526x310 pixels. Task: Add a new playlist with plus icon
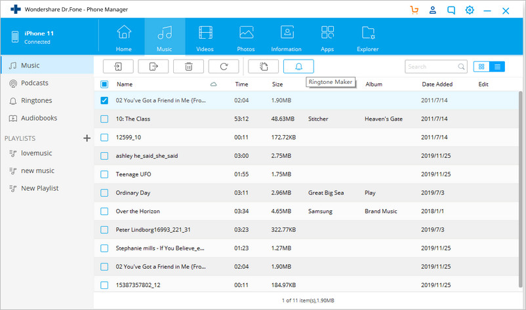[87, 138]
